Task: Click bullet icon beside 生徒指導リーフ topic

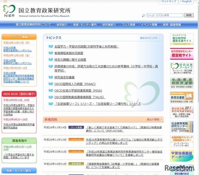Action: tap(51, 104)
